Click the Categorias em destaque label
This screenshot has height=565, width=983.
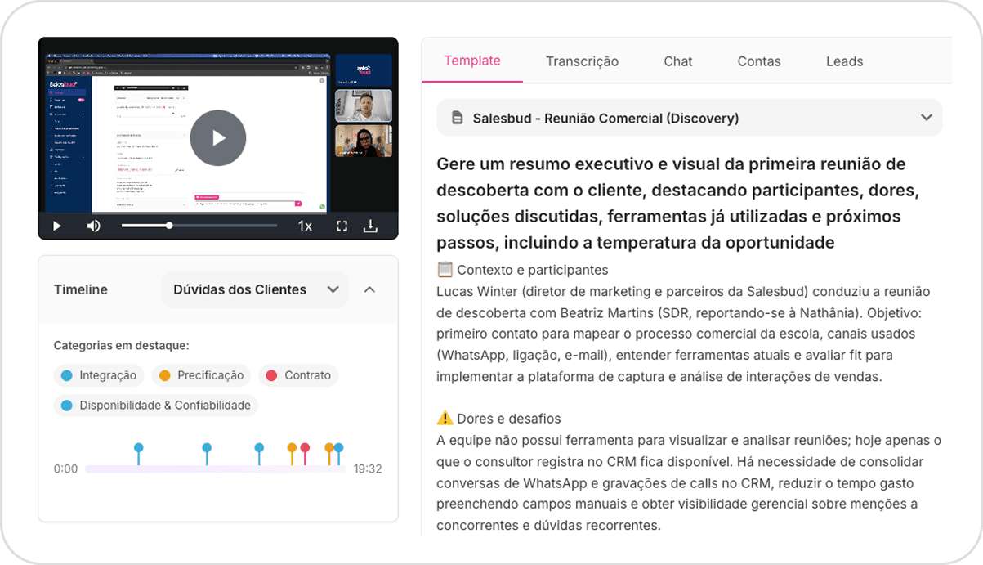click(122, 346)
